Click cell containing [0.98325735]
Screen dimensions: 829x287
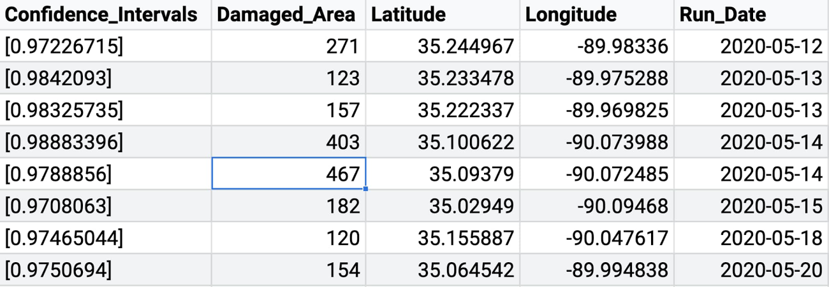(x=105, y=109)
